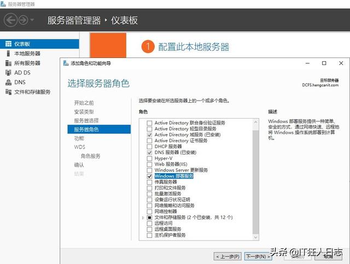Image resolution: width=350 pixels, height=264 pixels.
Task: Click the 本地服务器 icon in sidebar
Action: click(x=8, y=54)
